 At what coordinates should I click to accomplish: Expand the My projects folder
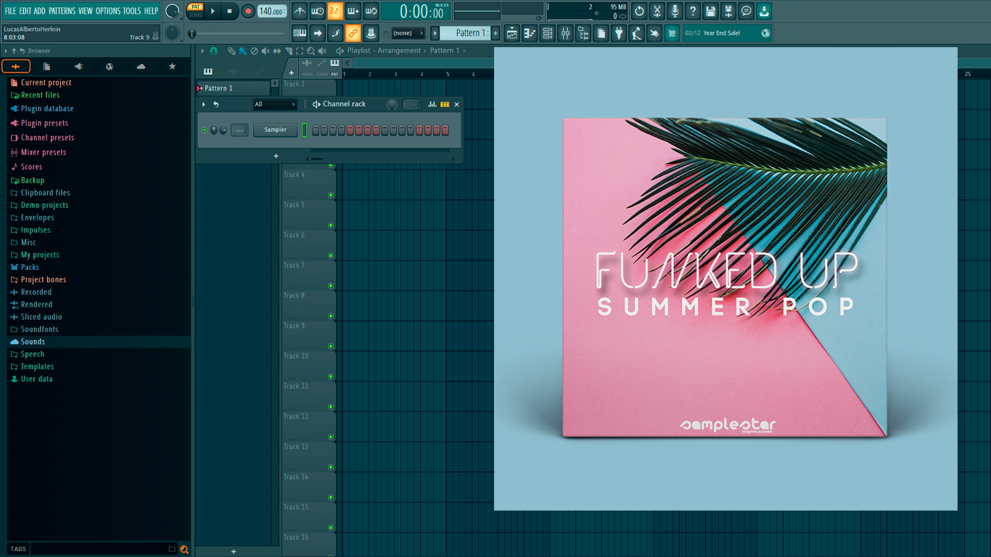tap(40, 255)
